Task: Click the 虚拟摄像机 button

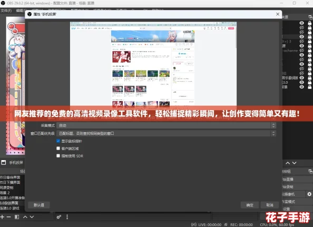Action: tap(294, 194)
